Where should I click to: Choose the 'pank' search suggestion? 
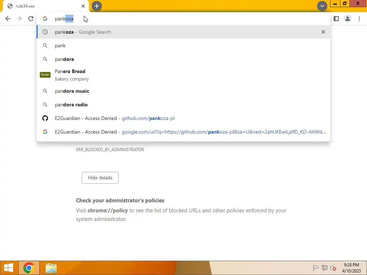coord(183,45)
